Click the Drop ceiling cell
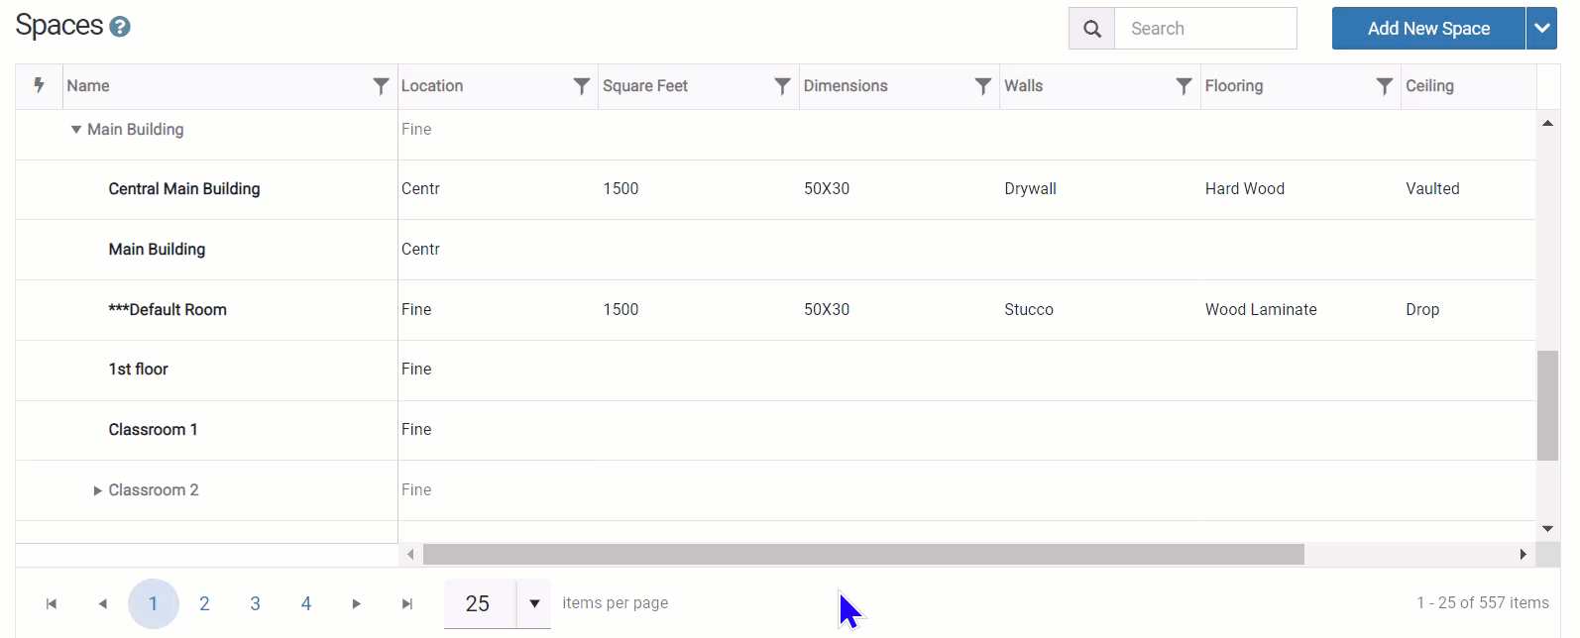The height and width of the screenshot is (638, 1580). click(1422, 310)
